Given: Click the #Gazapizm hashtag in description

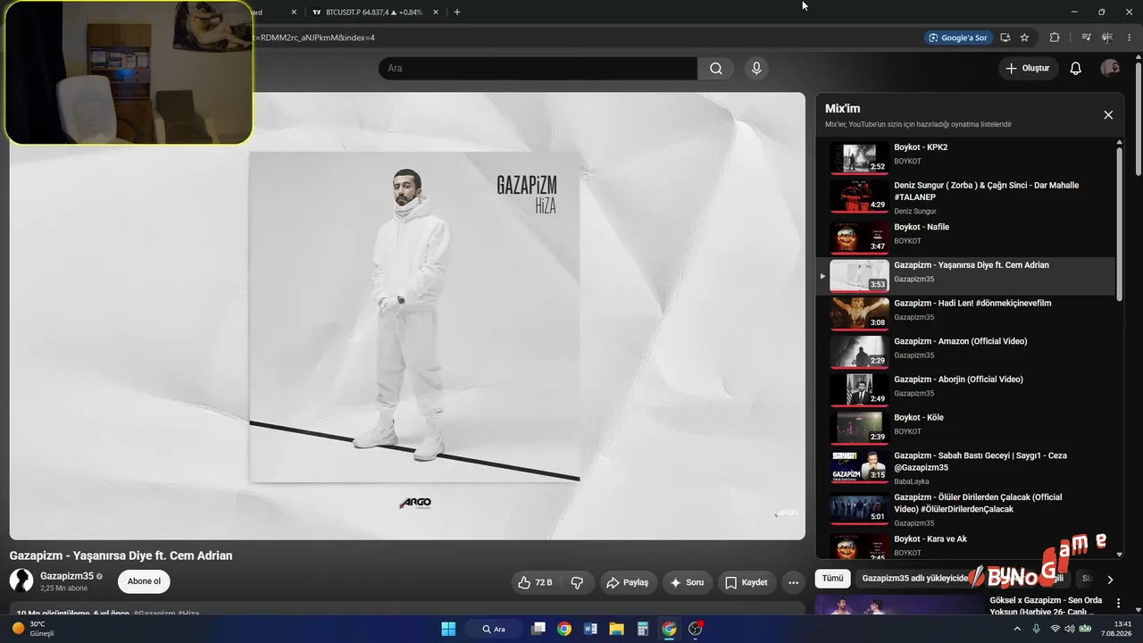Looking at the screenshot, I should pos(154,614).
